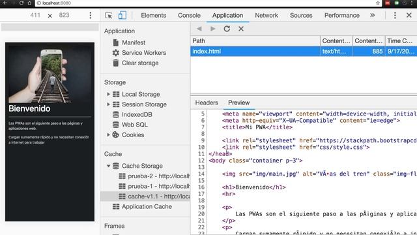Click the Local Storage grid icon
Viewport: 417px width, 235px height.
[x=116, y=94]
